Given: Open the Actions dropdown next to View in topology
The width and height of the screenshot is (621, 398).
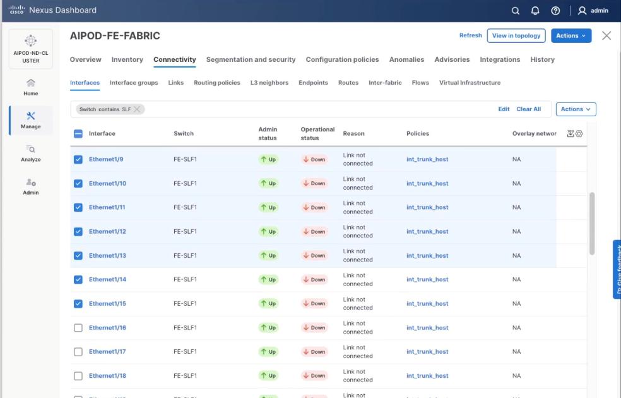Looking at the screenshot, I should click(x=570, y=35).
